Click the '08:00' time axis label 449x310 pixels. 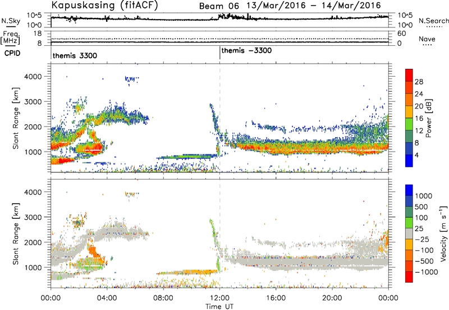pyautogui.click(x=163, y=298)
